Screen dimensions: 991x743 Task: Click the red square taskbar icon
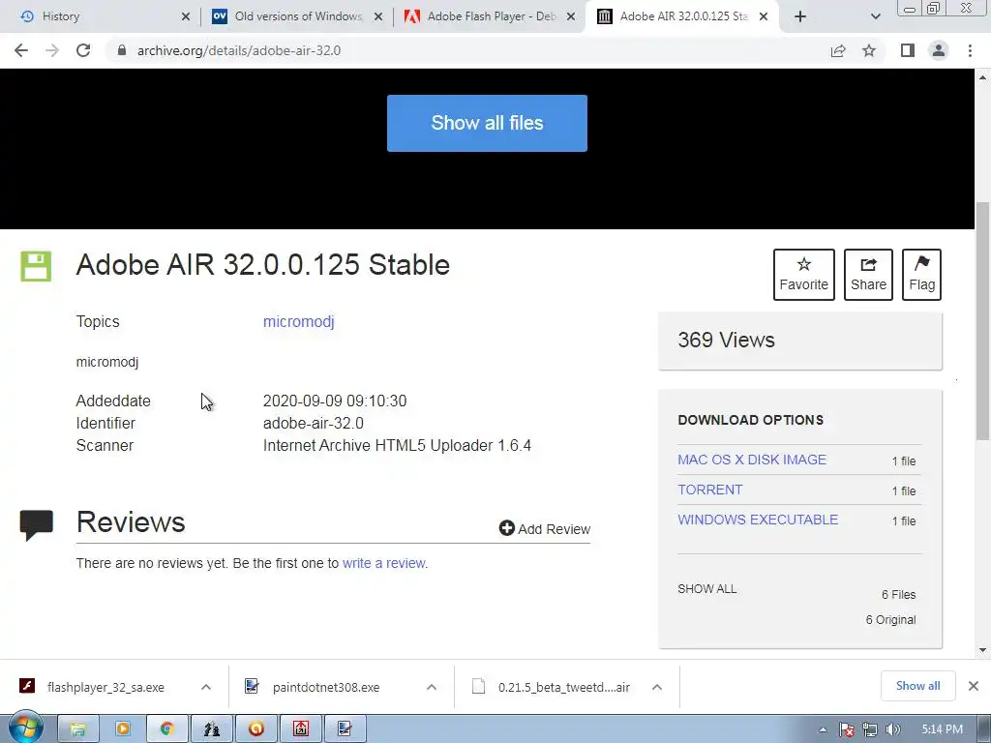pos(300,729)
